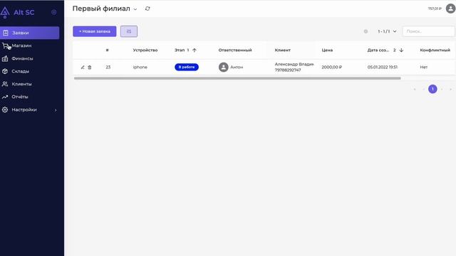Delete request 23 with the trash icon
This screenshot has height=256, width=456.
point(90,67)
